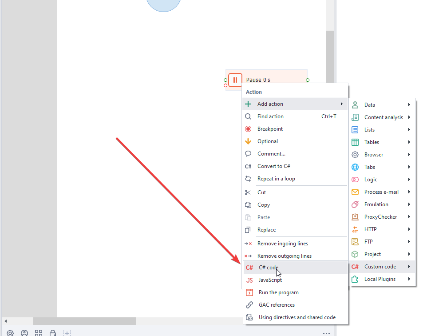427x336 pixels.
Task: Expand the Browser submenu arrow
Action: coord(409,155)
